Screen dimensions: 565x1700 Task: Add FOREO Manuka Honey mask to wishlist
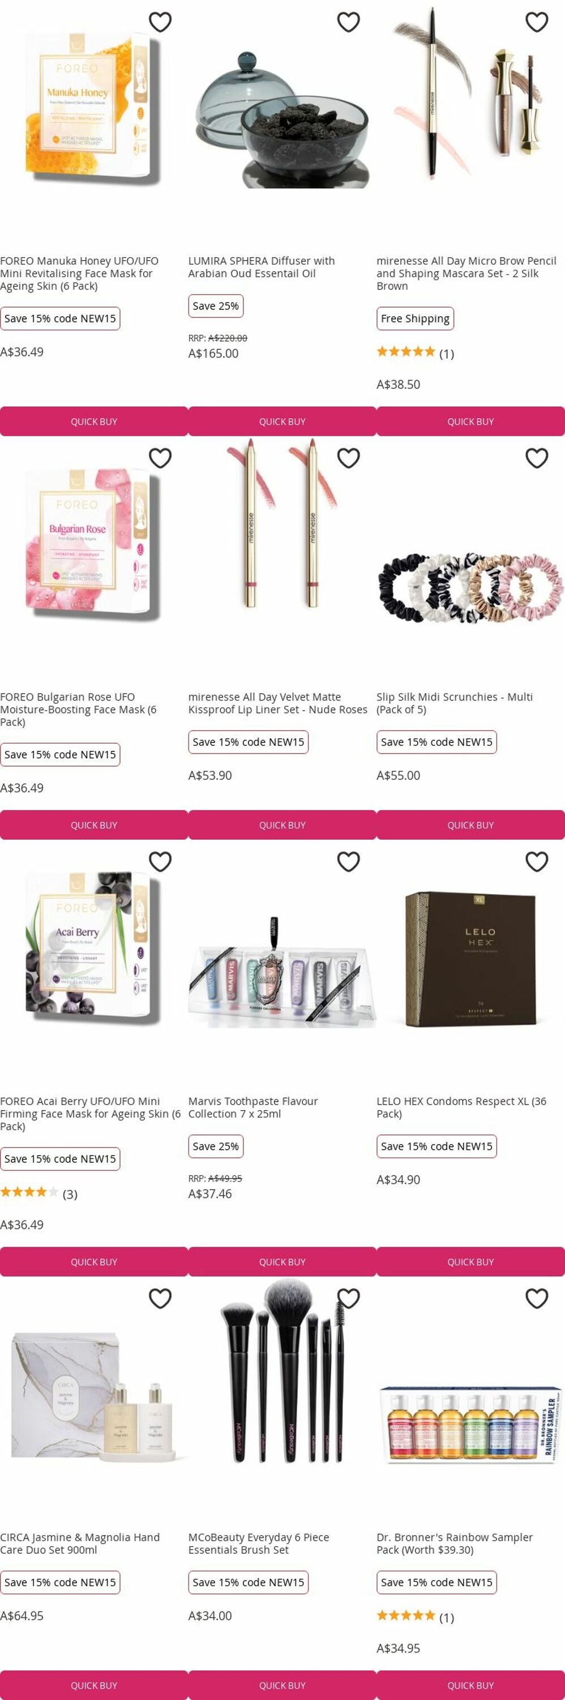coord(160,22)
